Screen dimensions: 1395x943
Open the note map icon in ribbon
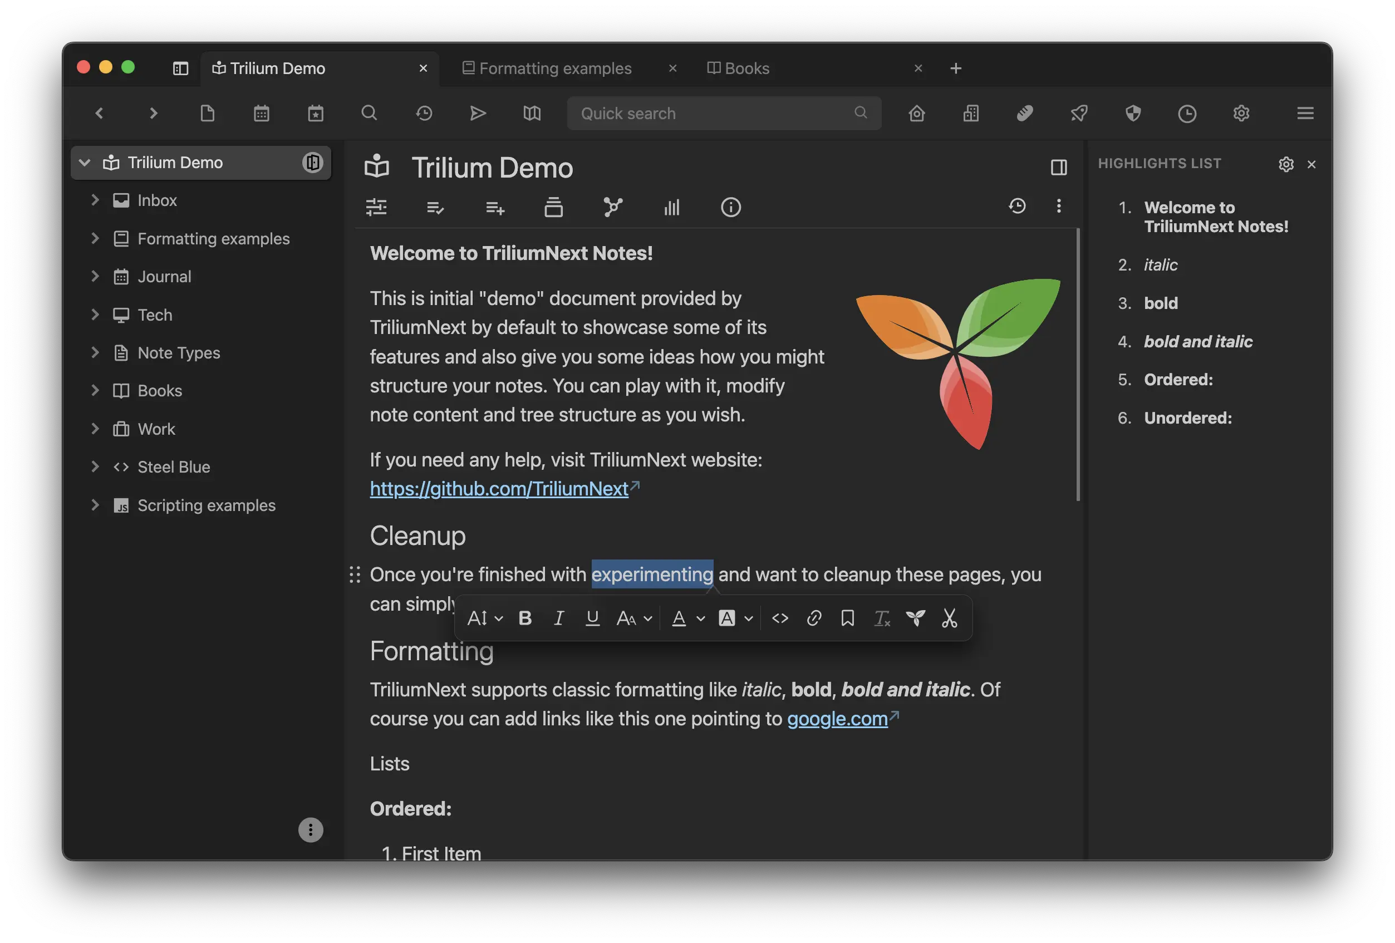click(x=612, y=207)
